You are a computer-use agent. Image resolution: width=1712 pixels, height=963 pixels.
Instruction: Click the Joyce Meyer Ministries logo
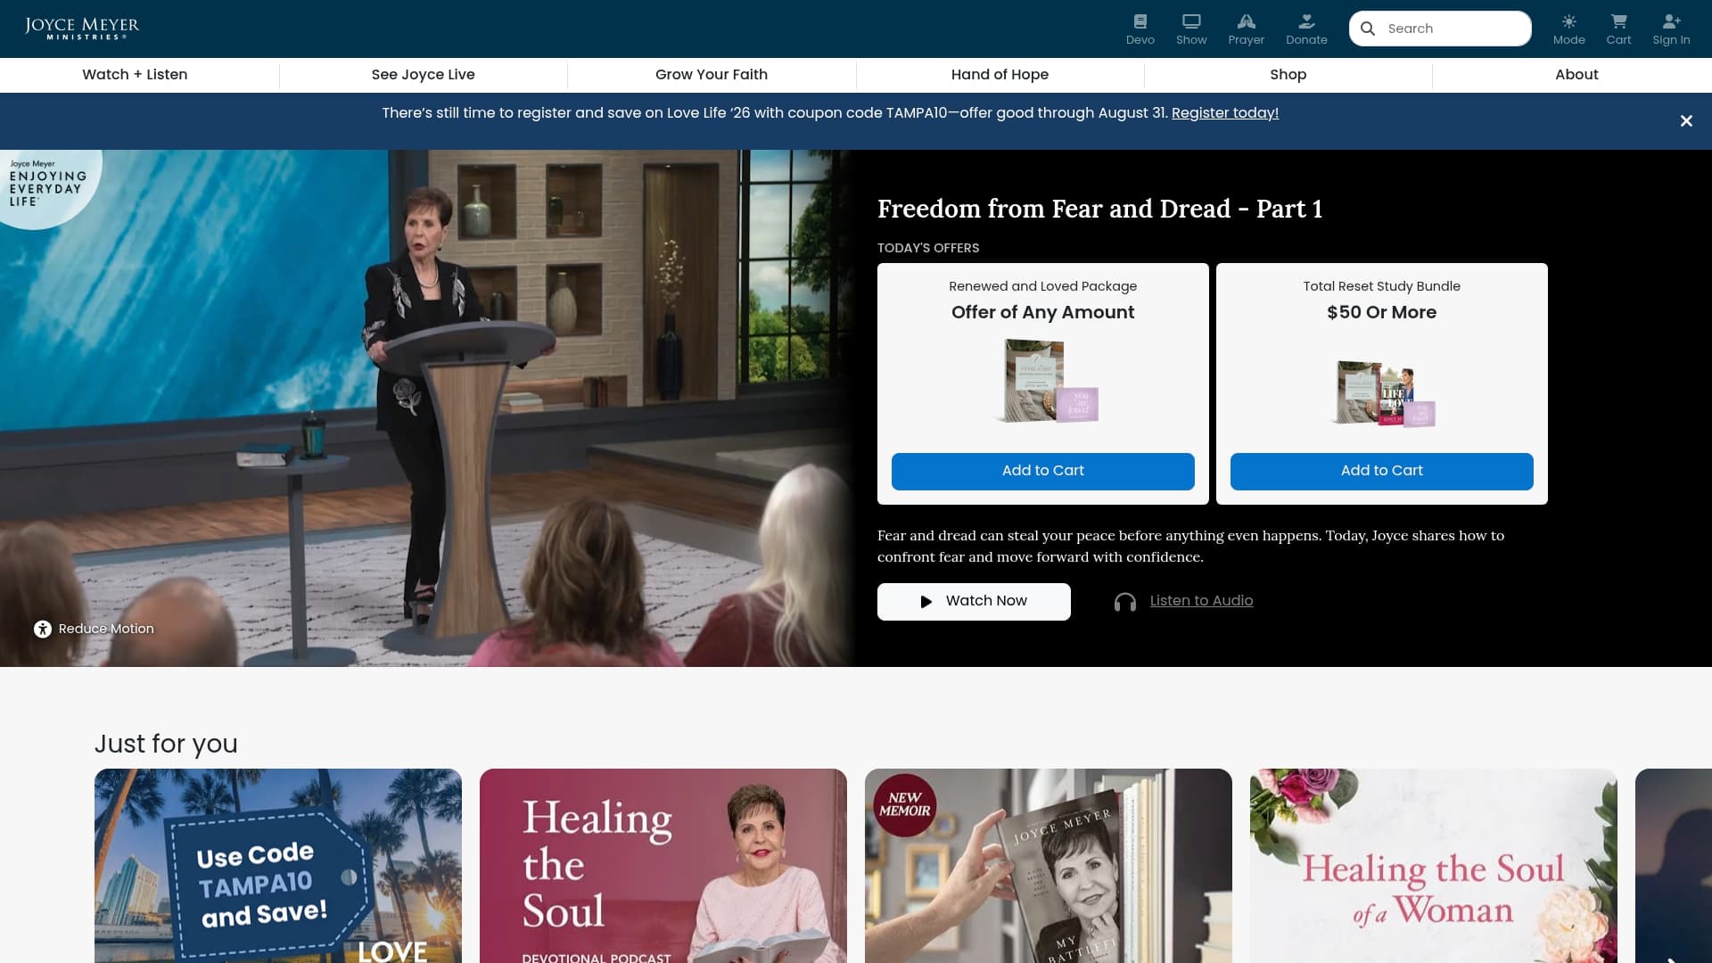click(82, 29)
